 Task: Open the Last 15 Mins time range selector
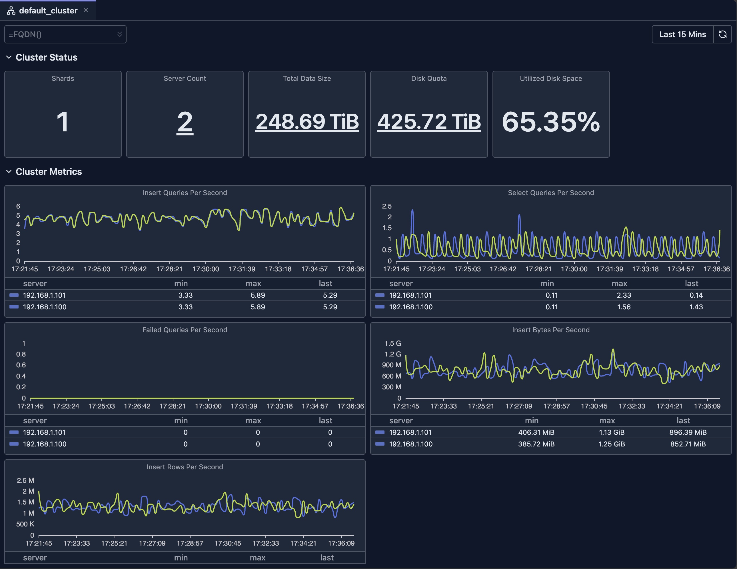coord(682,34)
